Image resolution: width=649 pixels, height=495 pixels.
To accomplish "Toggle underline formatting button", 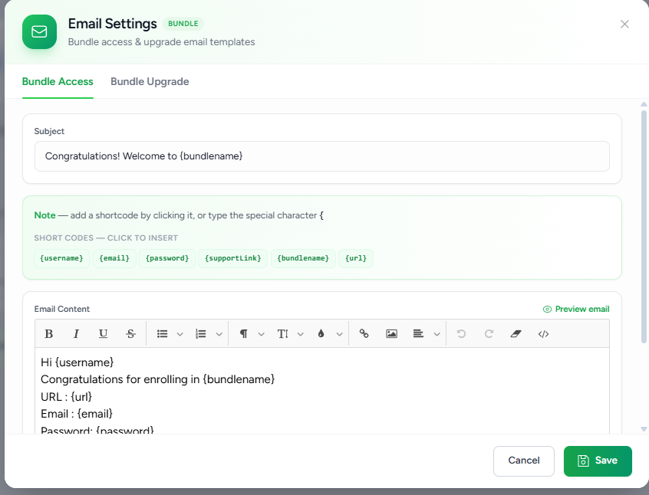I will 103,334.
